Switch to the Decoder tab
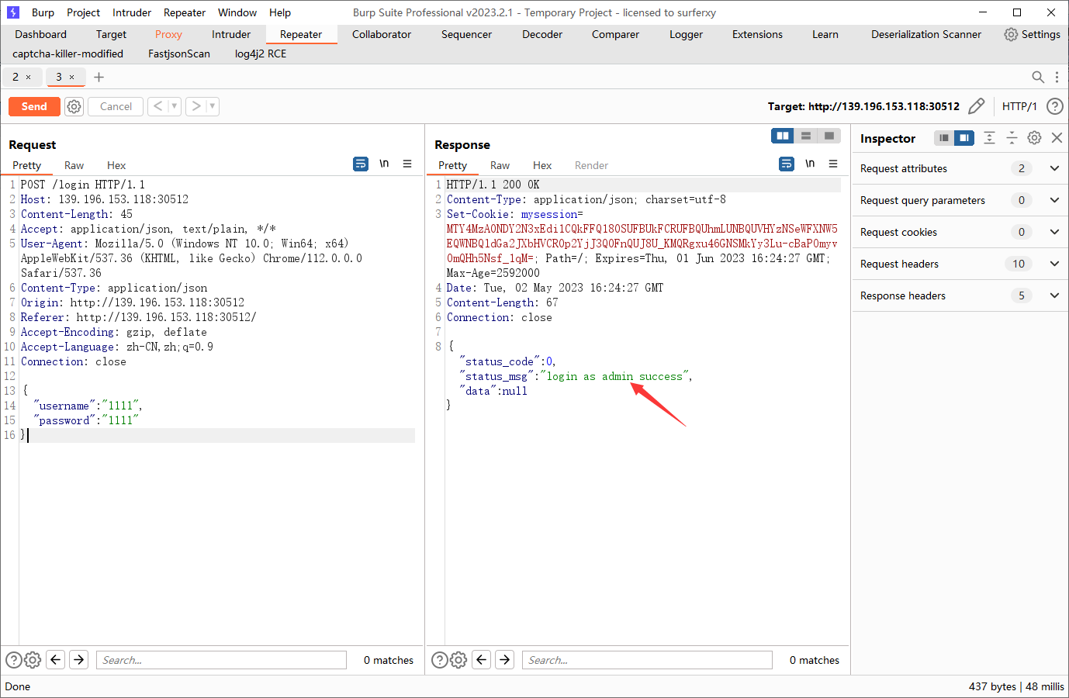 (542, 34)
